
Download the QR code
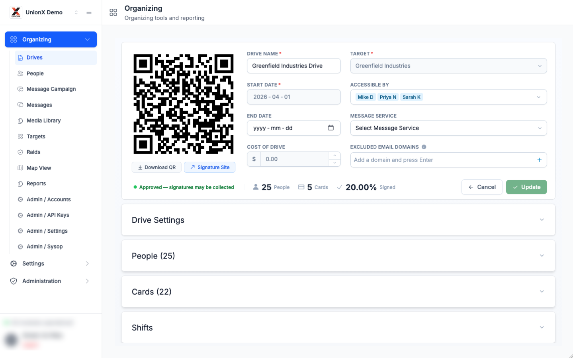(156, 167)
